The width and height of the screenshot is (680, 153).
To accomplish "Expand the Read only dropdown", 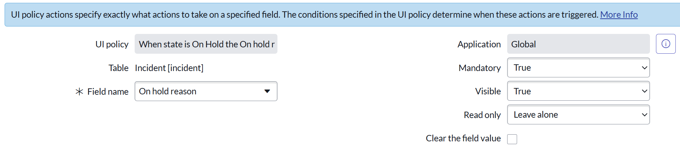I will point(578,114).
